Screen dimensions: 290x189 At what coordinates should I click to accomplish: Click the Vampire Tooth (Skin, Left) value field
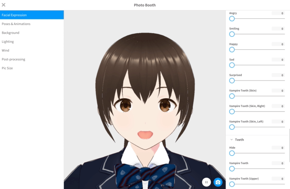[x=278, y=122]
